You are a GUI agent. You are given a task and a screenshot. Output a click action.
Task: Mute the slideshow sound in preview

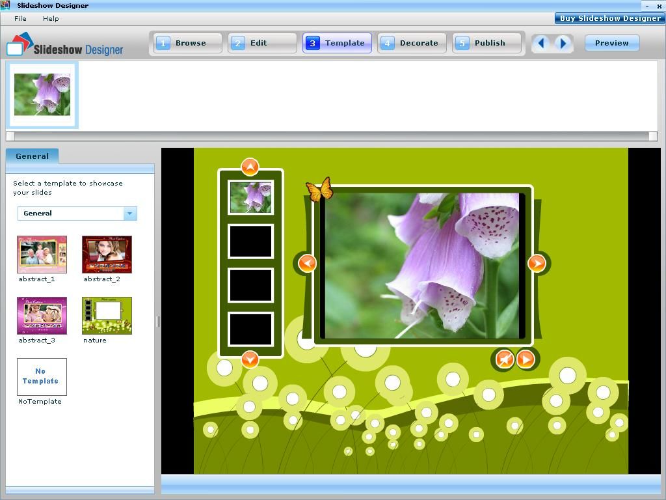505,359
